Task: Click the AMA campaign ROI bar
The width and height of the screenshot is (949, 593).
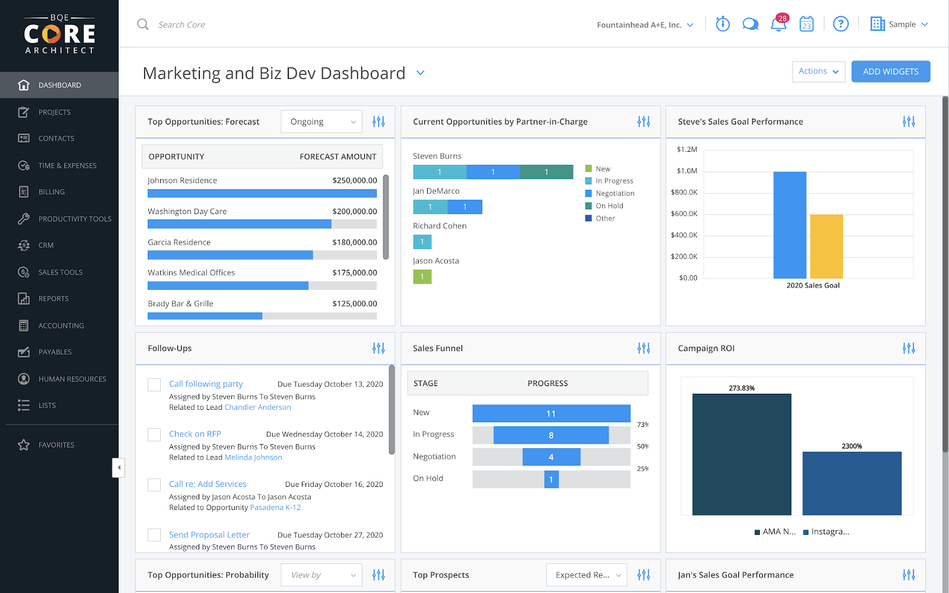Action: (742, 454)
